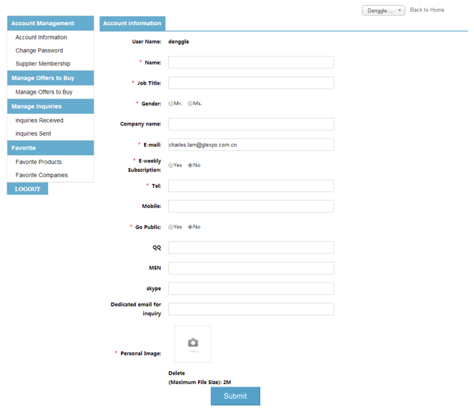The image size is (474, 412).
Task: Focus the Company name field
Action: (251, 124)
